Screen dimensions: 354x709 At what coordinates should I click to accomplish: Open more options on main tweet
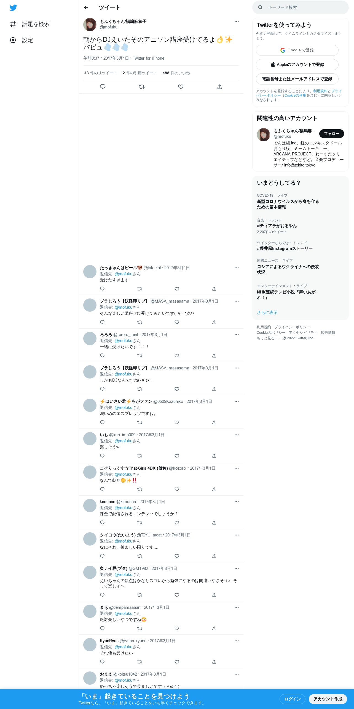click(237, 22)
